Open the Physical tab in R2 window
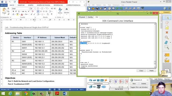 click(82, 17)
